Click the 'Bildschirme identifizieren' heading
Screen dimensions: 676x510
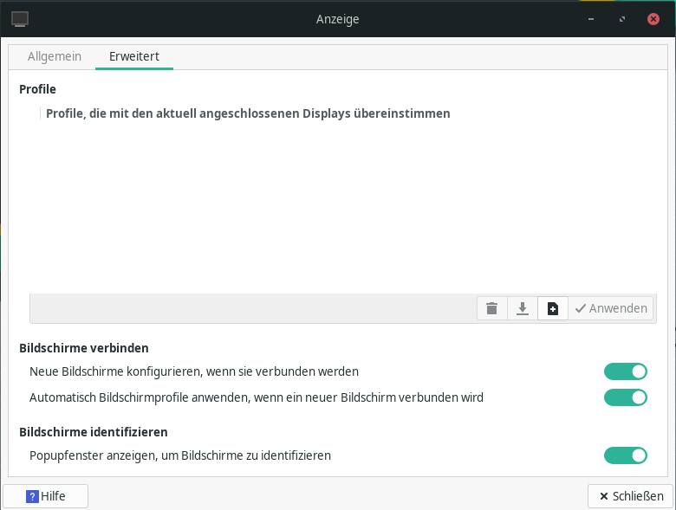tap(94, 432)
